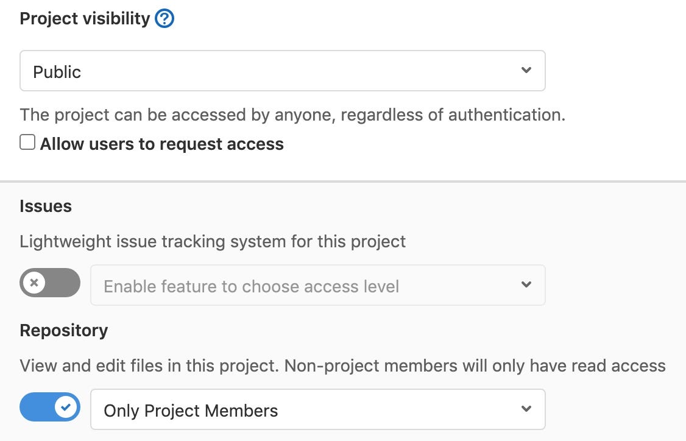Viewport: 686px width, 441px height.
Task: Disable the Repository feature toggle
Action: point(50,407)
